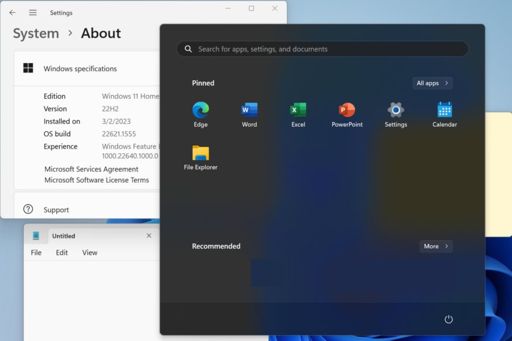
Task: Select the Untitled tab in Notepad
Action: point(102,236)
